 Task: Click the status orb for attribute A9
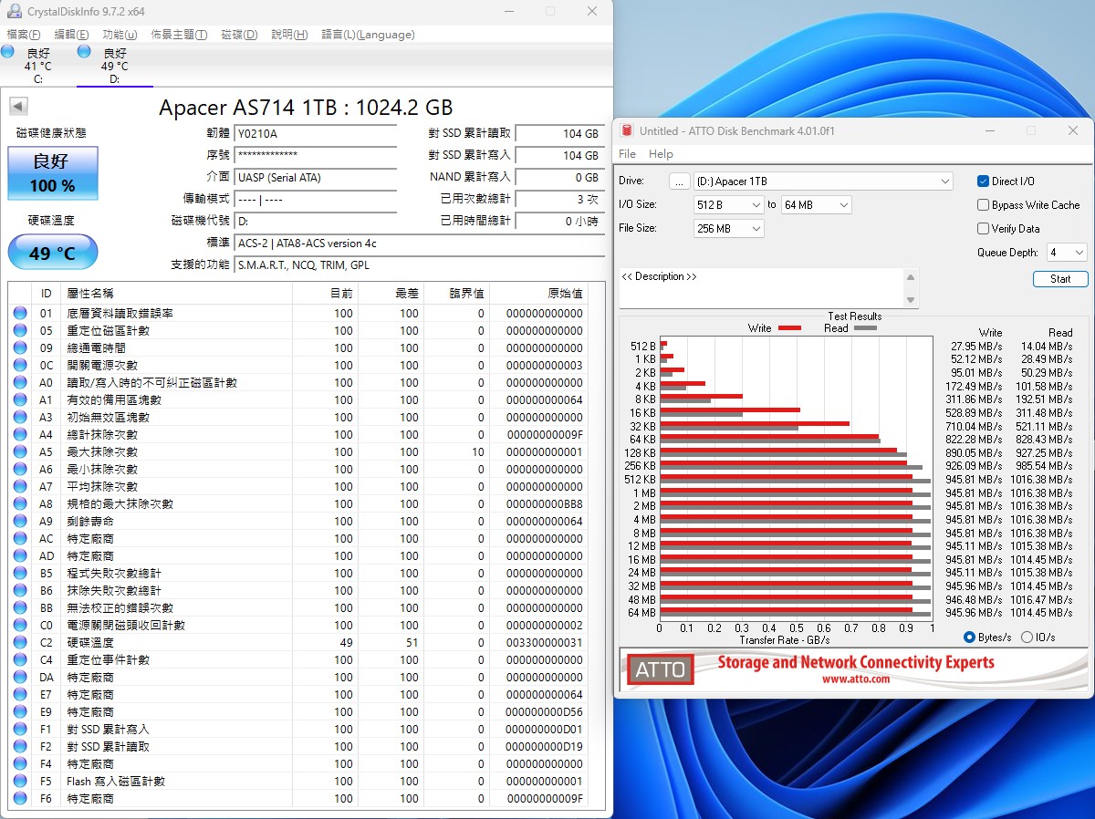[x=20, y=522]
